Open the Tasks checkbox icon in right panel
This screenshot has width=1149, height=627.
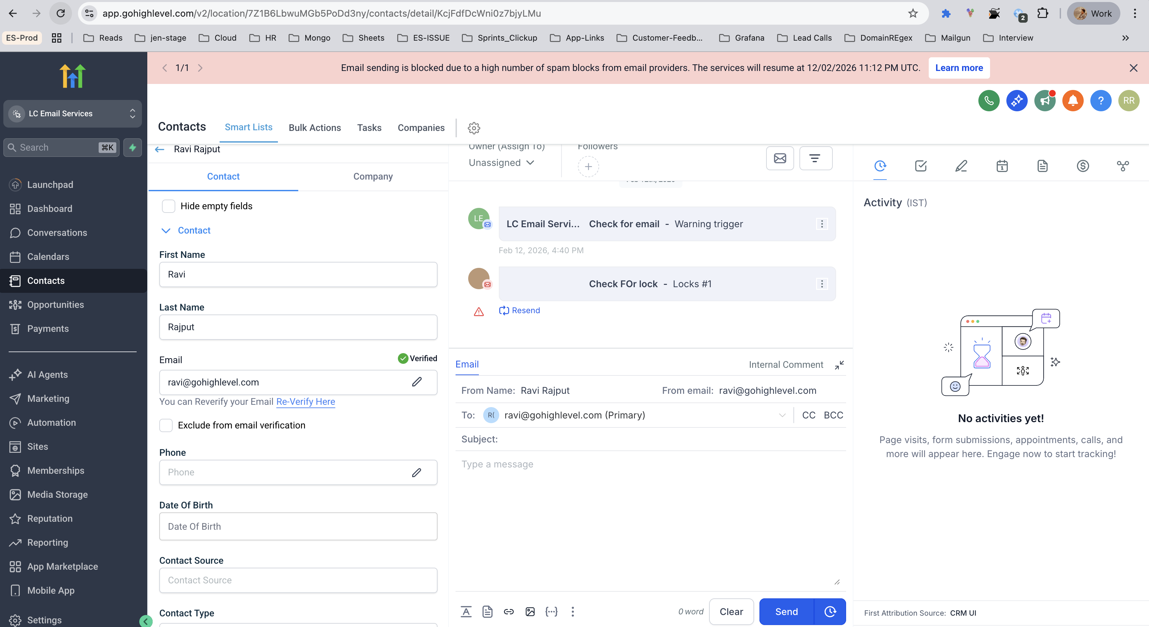[x=921, y=166]
